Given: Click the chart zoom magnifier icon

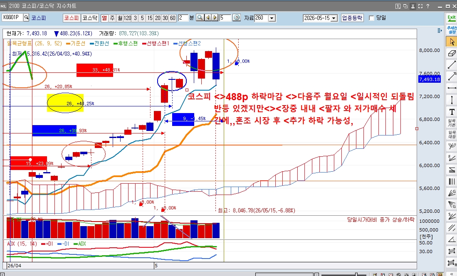Looking at the screenshot, I should point(200,18).
